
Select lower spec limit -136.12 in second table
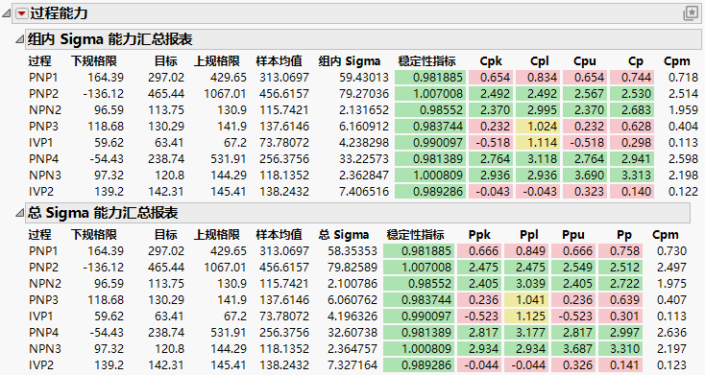coord(103,268)
